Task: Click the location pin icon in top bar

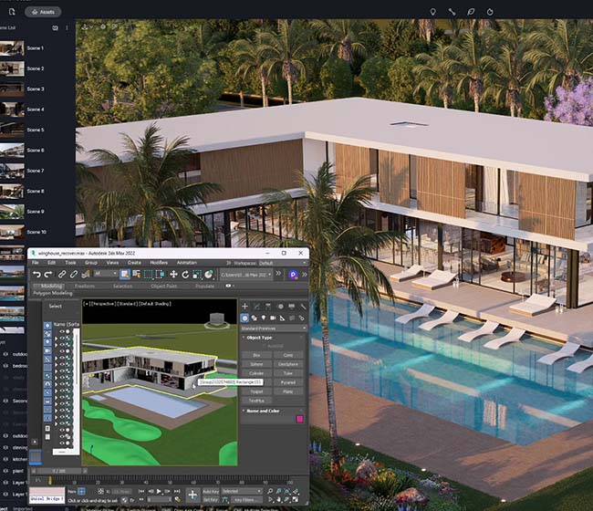Action: 433,12
